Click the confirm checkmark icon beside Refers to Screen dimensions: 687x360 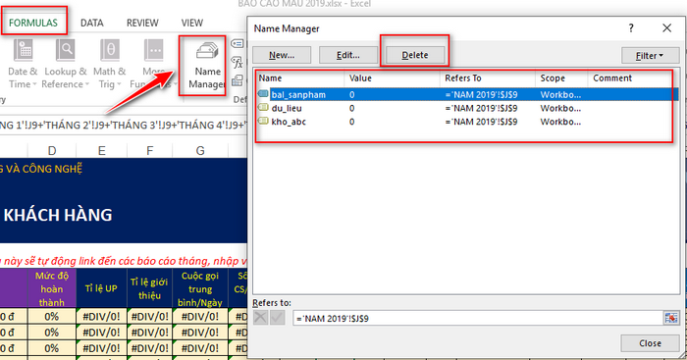277,318
